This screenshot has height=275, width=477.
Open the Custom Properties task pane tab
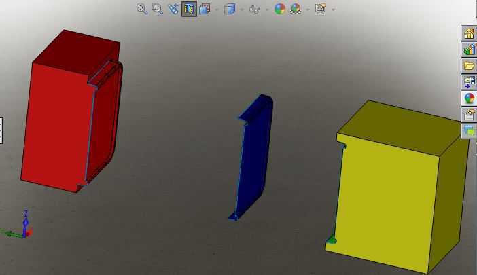tap(469, 115)
